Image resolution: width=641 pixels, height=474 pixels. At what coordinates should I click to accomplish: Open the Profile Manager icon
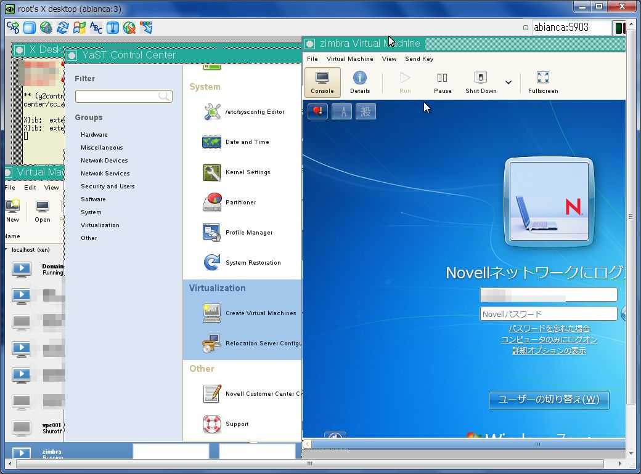tap(212, 232)
